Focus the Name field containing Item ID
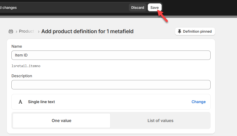This screenshot has width=237, height=136. pos(111,55)
